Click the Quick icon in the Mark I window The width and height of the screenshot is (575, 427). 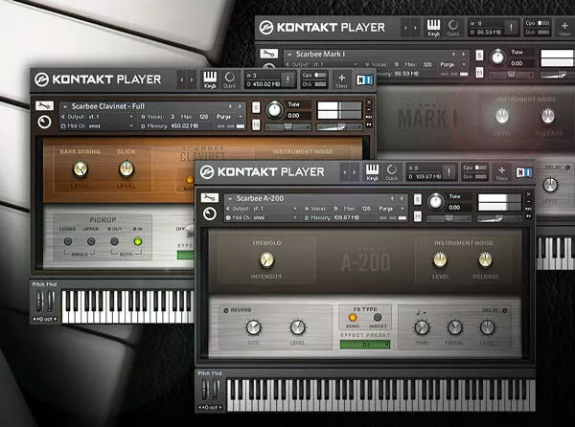click(453, 27)
